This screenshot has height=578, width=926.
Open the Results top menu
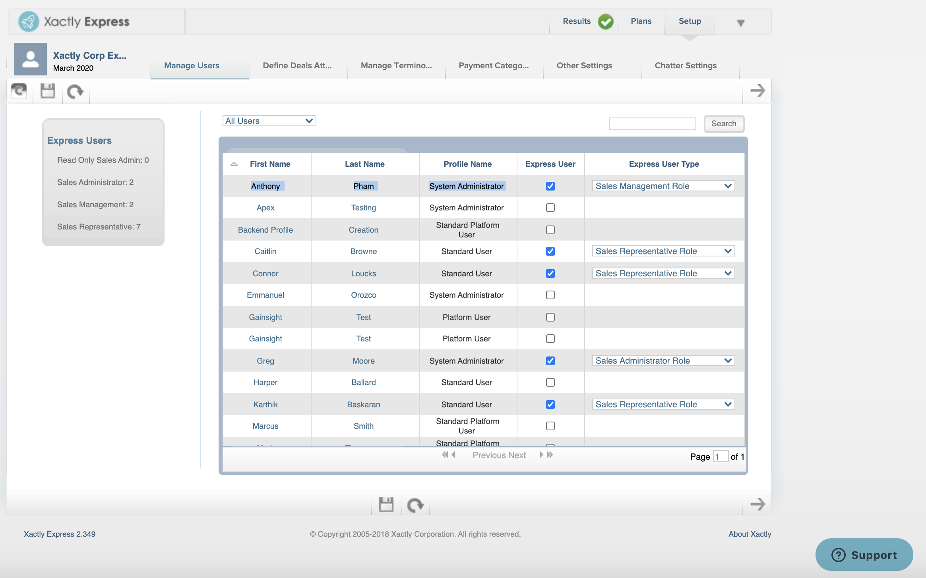577,21
